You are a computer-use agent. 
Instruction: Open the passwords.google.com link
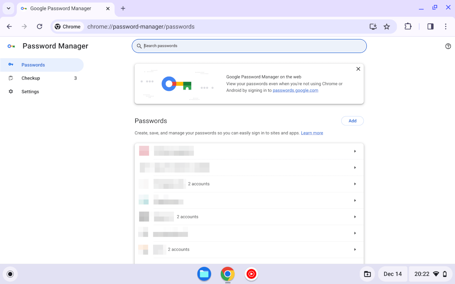pyautogui.click(x=295, y=90)
